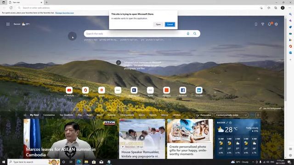Open sidebar search icon
Viewport: 294px width, 165px height.
pos(290,14)
